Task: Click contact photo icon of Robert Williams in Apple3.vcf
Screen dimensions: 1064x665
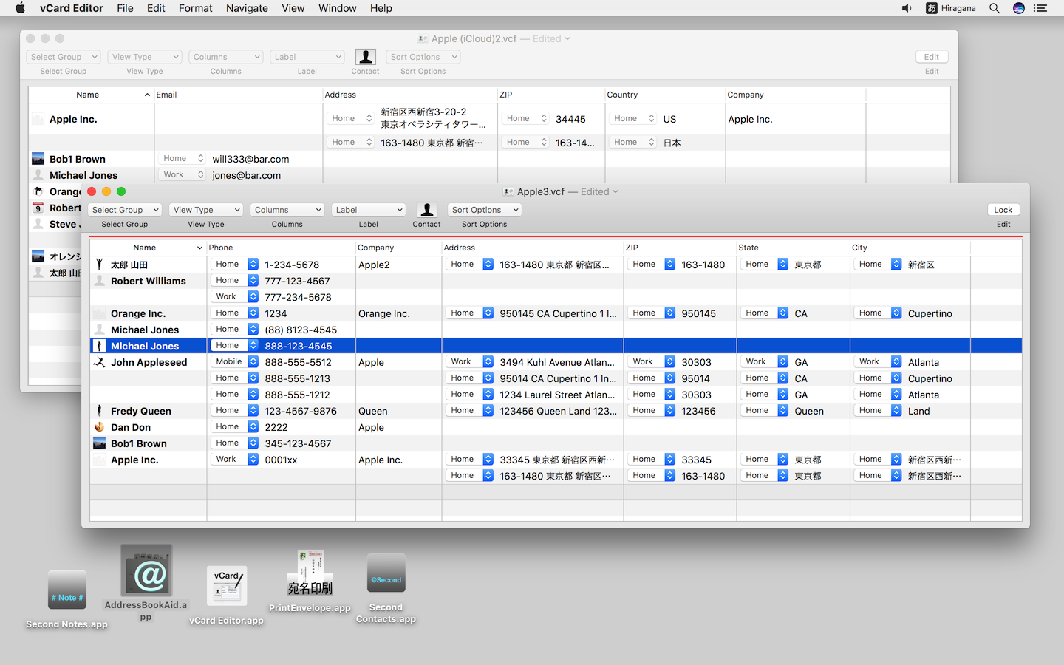Action: tap(99, 281)
